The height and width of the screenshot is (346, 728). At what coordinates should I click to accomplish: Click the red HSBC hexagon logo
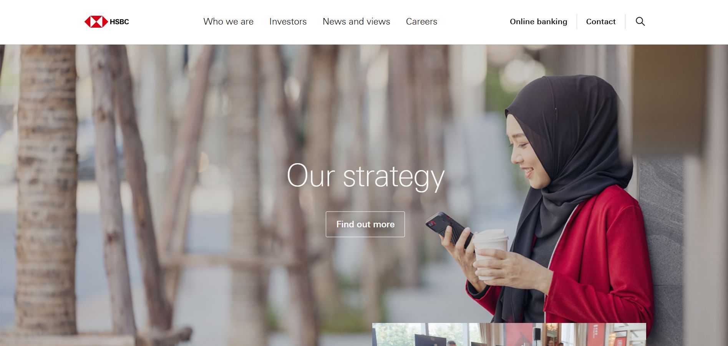[96, 22]
